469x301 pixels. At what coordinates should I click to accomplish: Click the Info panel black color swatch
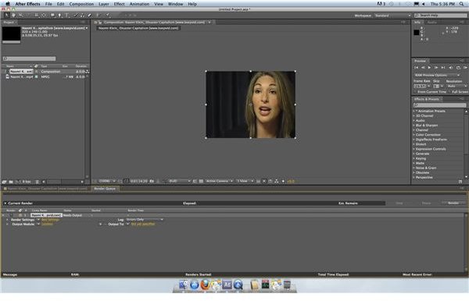click(x=417, y=33)
